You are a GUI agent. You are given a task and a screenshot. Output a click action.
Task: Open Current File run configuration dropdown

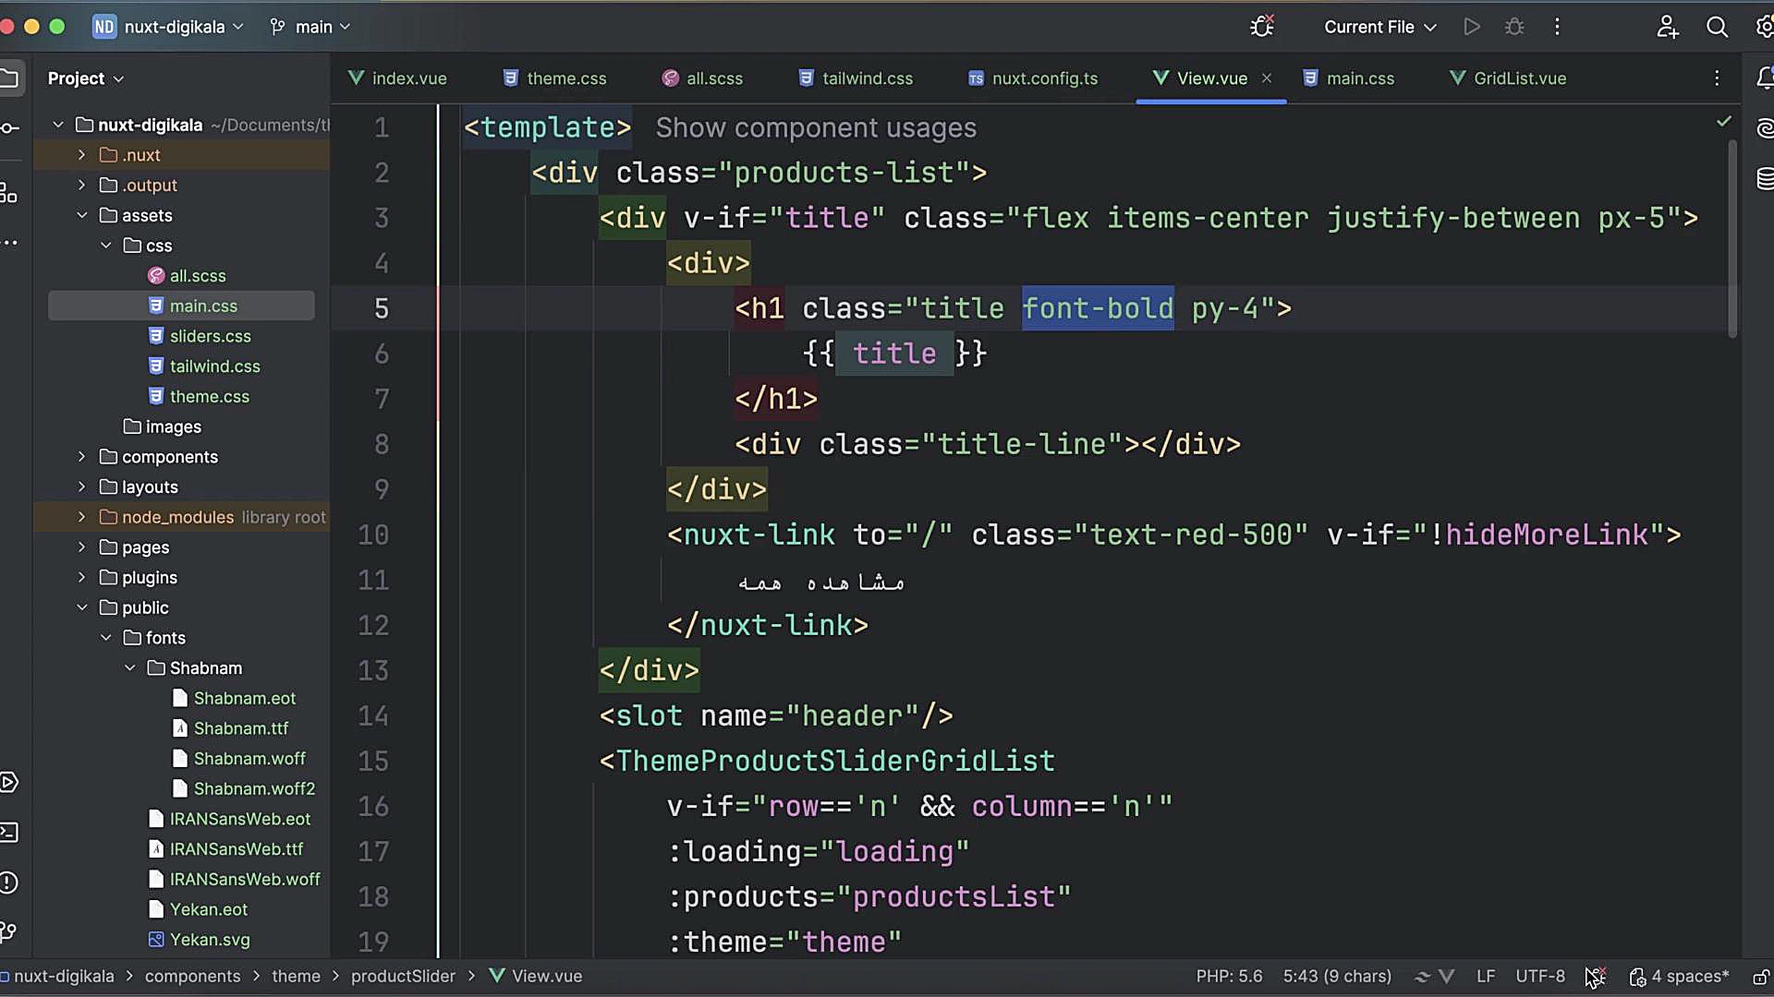[x=1379, y=27]
